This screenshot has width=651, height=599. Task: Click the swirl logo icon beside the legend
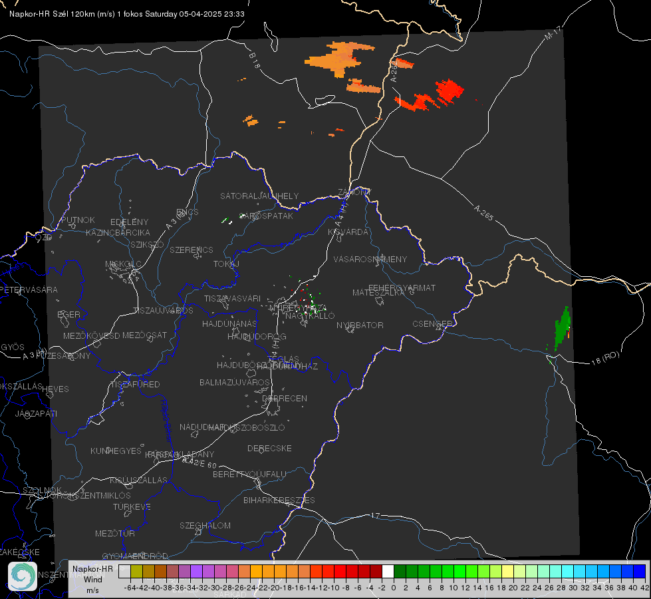pos(23,576)
